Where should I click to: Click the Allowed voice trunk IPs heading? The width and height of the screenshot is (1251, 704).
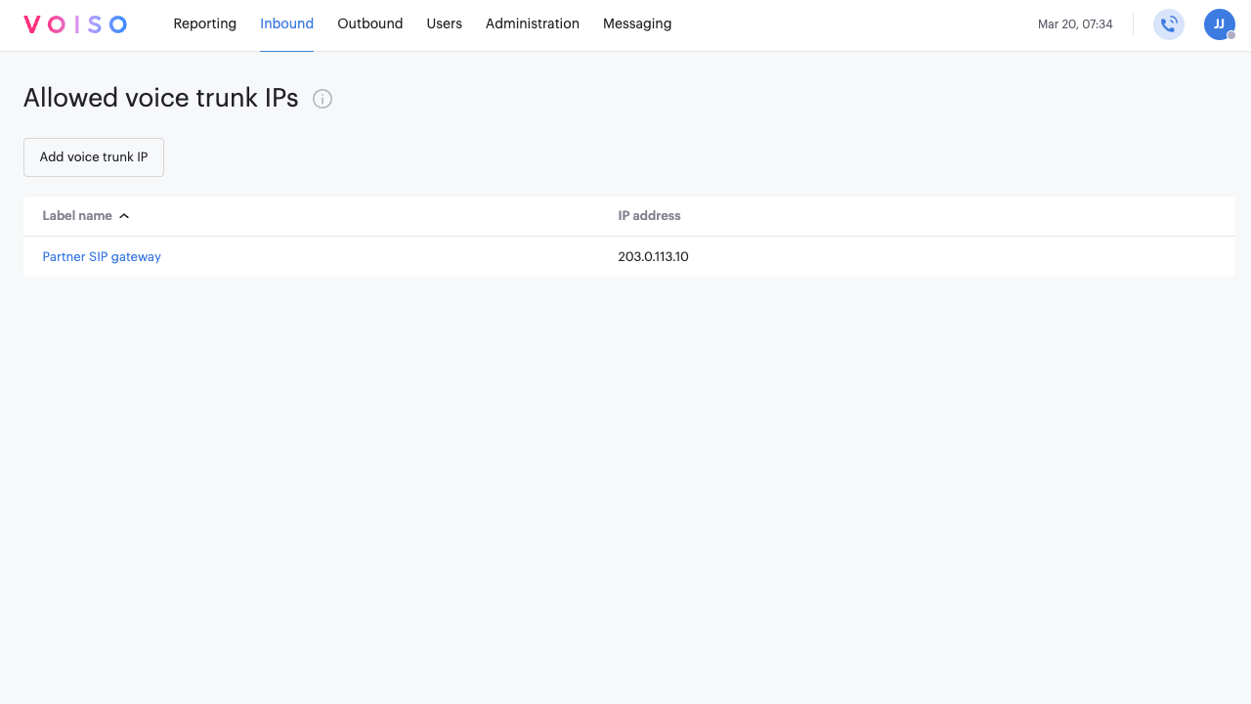[160, 98]
